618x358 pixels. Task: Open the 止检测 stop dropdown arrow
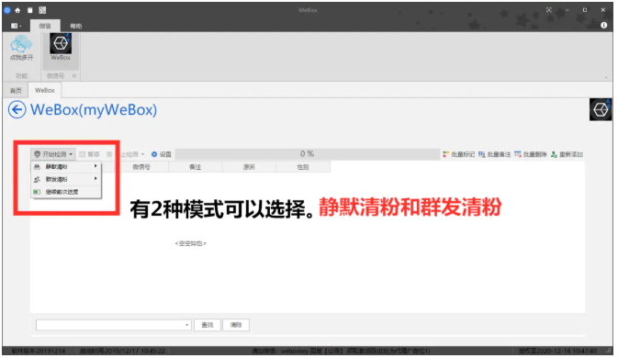point(142,154)
